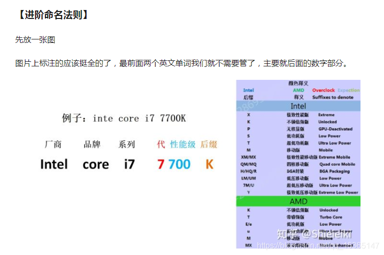This screenshot has width=384, height=255.
Task: Click Low Power in the S row
Action: pos(329,136)
